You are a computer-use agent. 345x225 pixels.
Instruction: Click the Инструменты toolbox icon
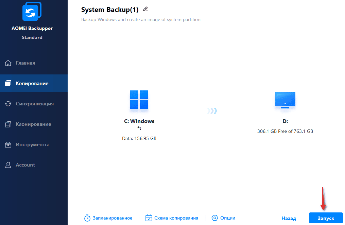8,144
